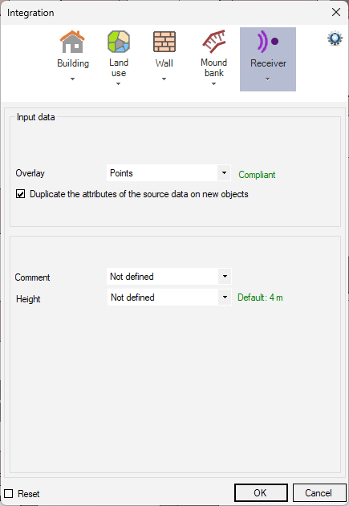The image size is (349, 506).
Task: Expand the arrow under Building
Action: [x=73, y=79]
